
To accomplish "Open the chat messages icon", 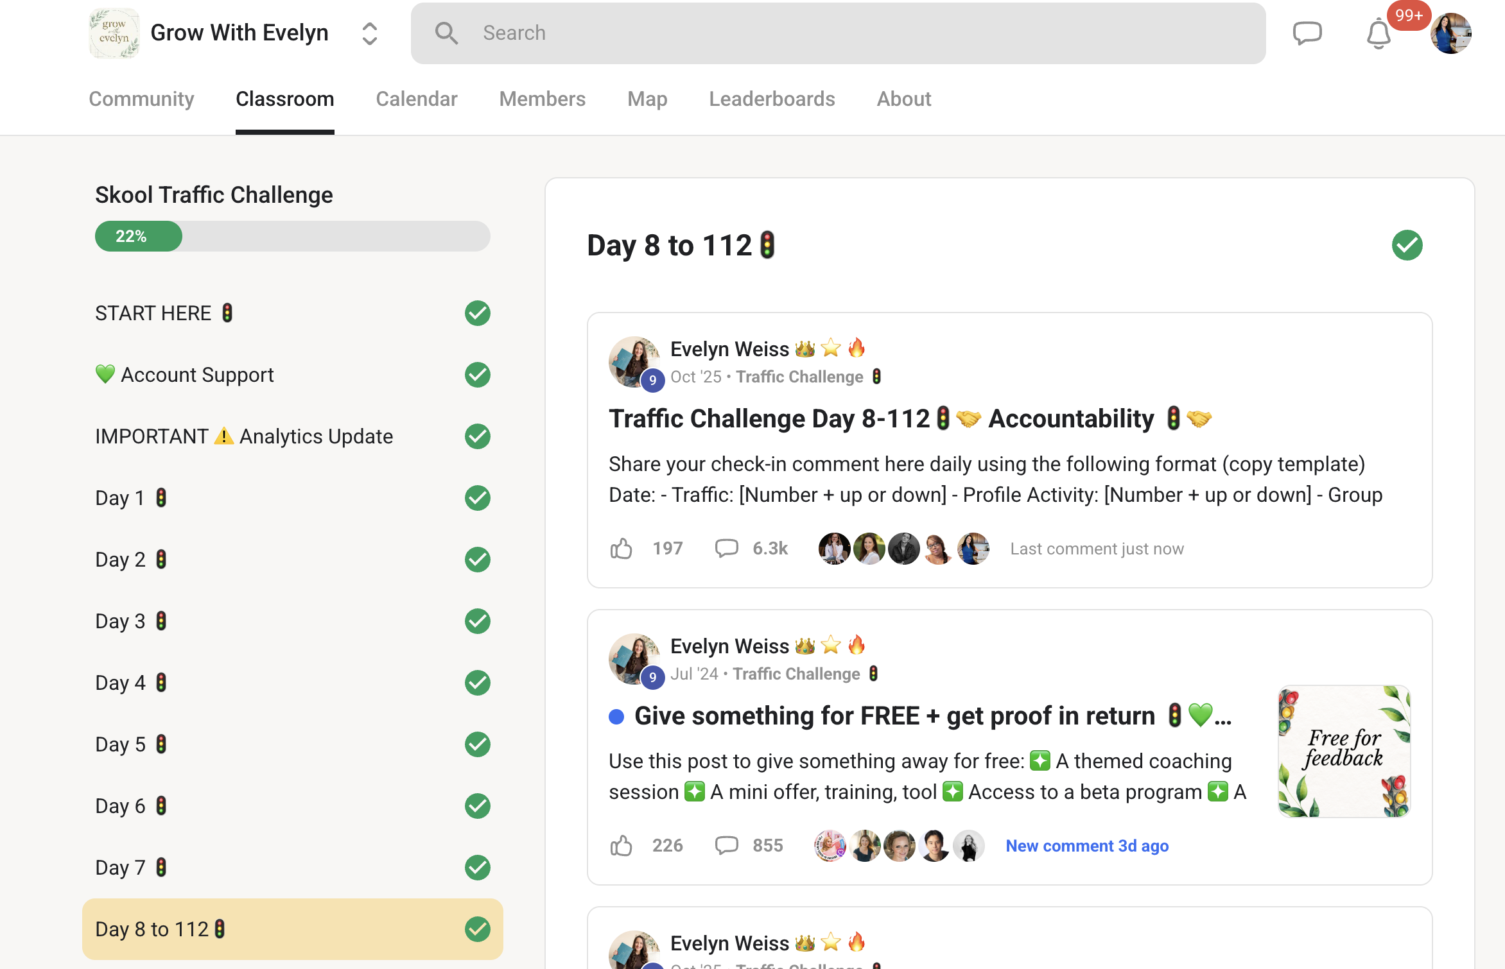I will (1307, 33).
